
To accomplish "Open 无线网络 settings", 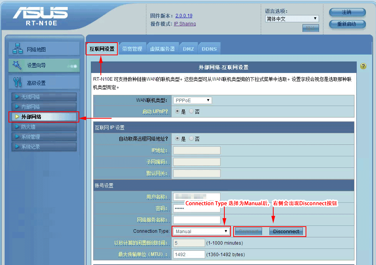I will [44, 97].
